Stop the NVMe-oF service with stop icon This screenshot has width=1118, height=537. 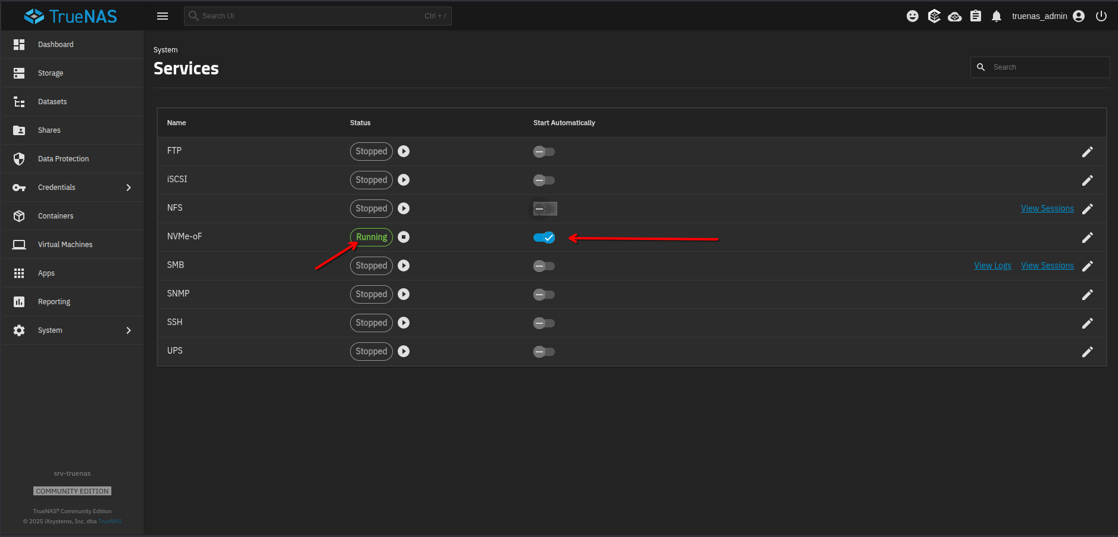click(x=404, y=237)
